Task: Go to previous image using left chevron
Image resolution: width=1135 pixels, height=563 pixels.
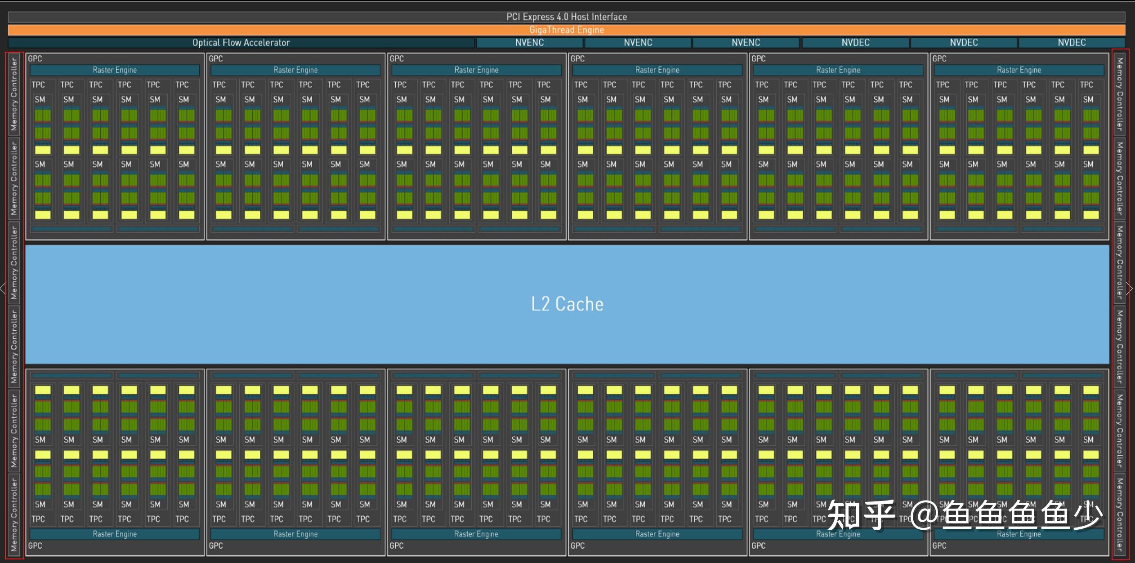Action: [x=3, y=288]
